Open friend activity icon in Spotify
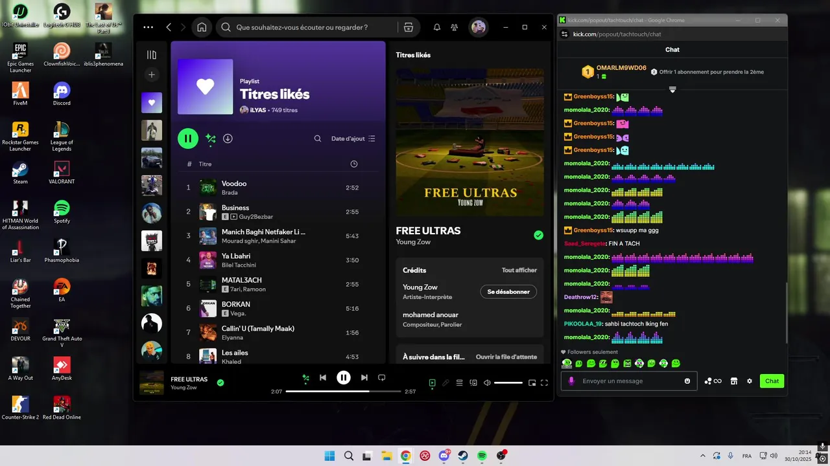830x466 pixels. point(454,27)
